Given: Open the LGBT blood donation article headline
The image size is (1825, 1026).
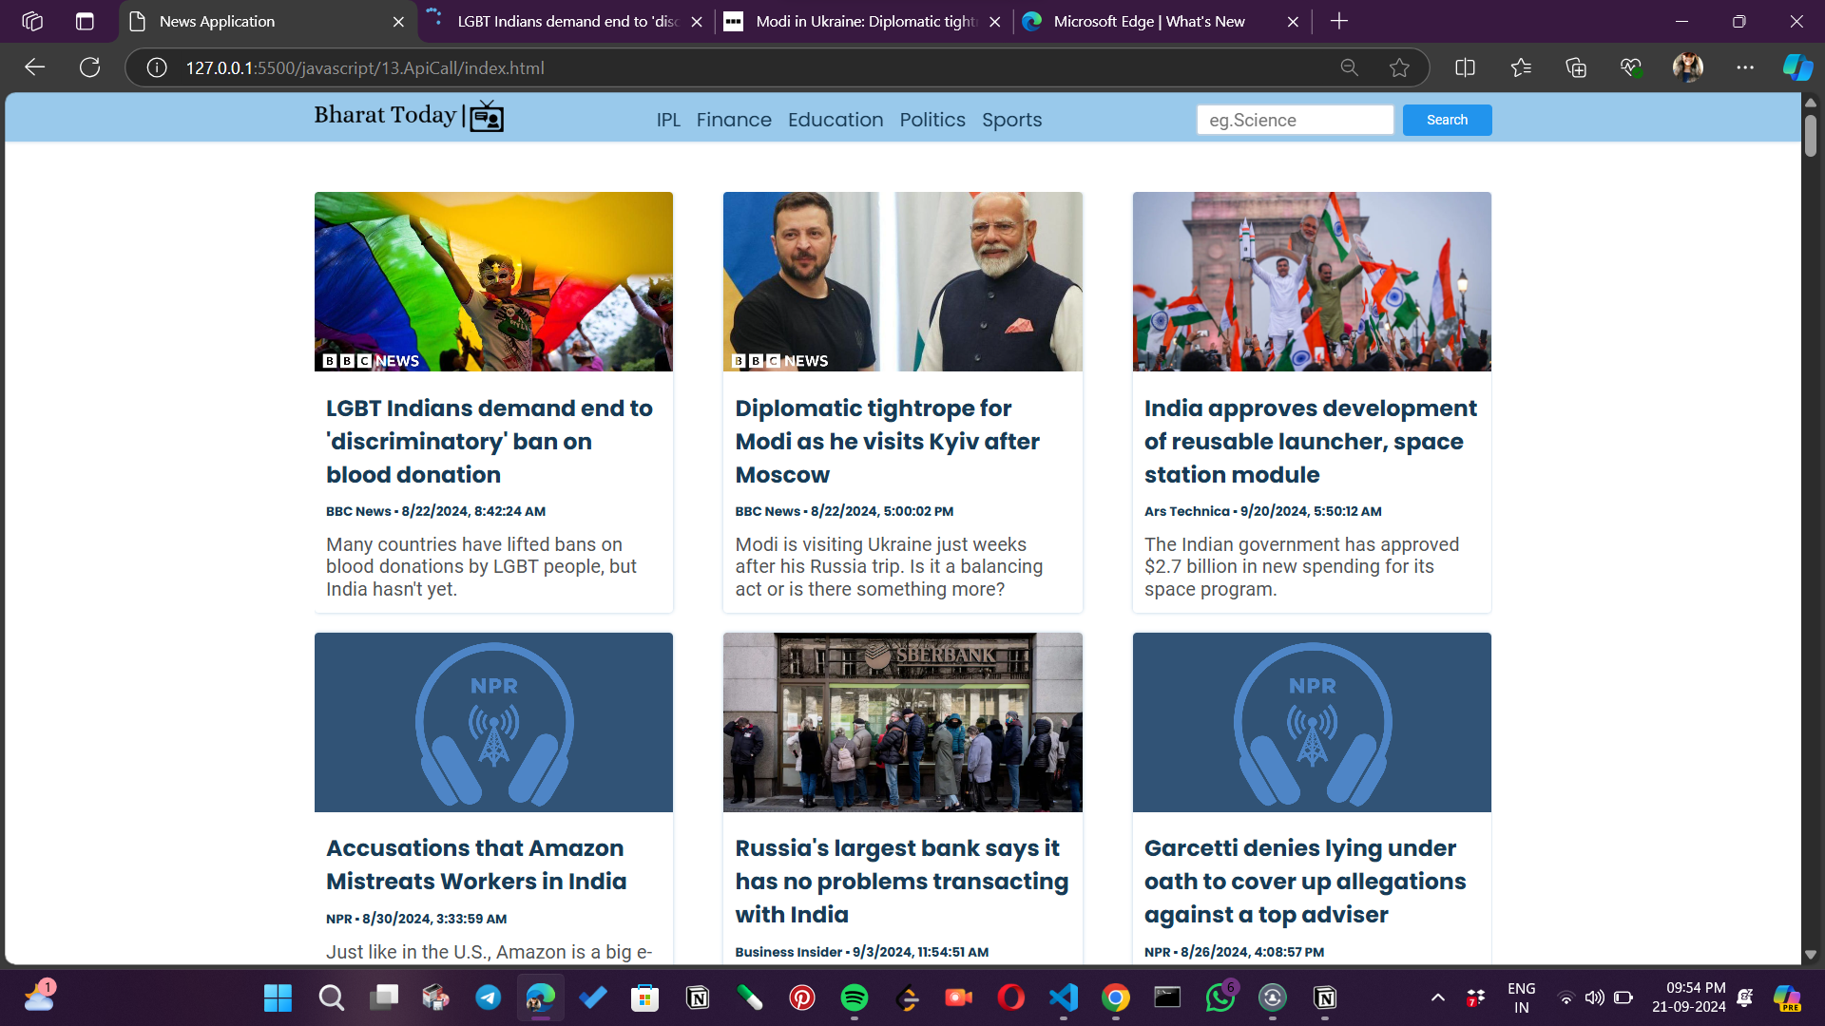Looking at the screenshot, I should (x=489, y=441).
